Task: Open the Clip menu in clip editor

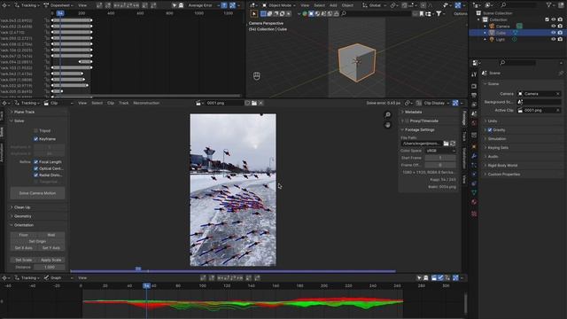Action: point(111,103)
